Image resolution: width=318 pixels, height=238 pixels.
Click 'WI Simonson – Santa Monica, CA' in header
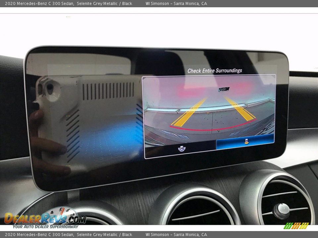[x=176, y=4]
